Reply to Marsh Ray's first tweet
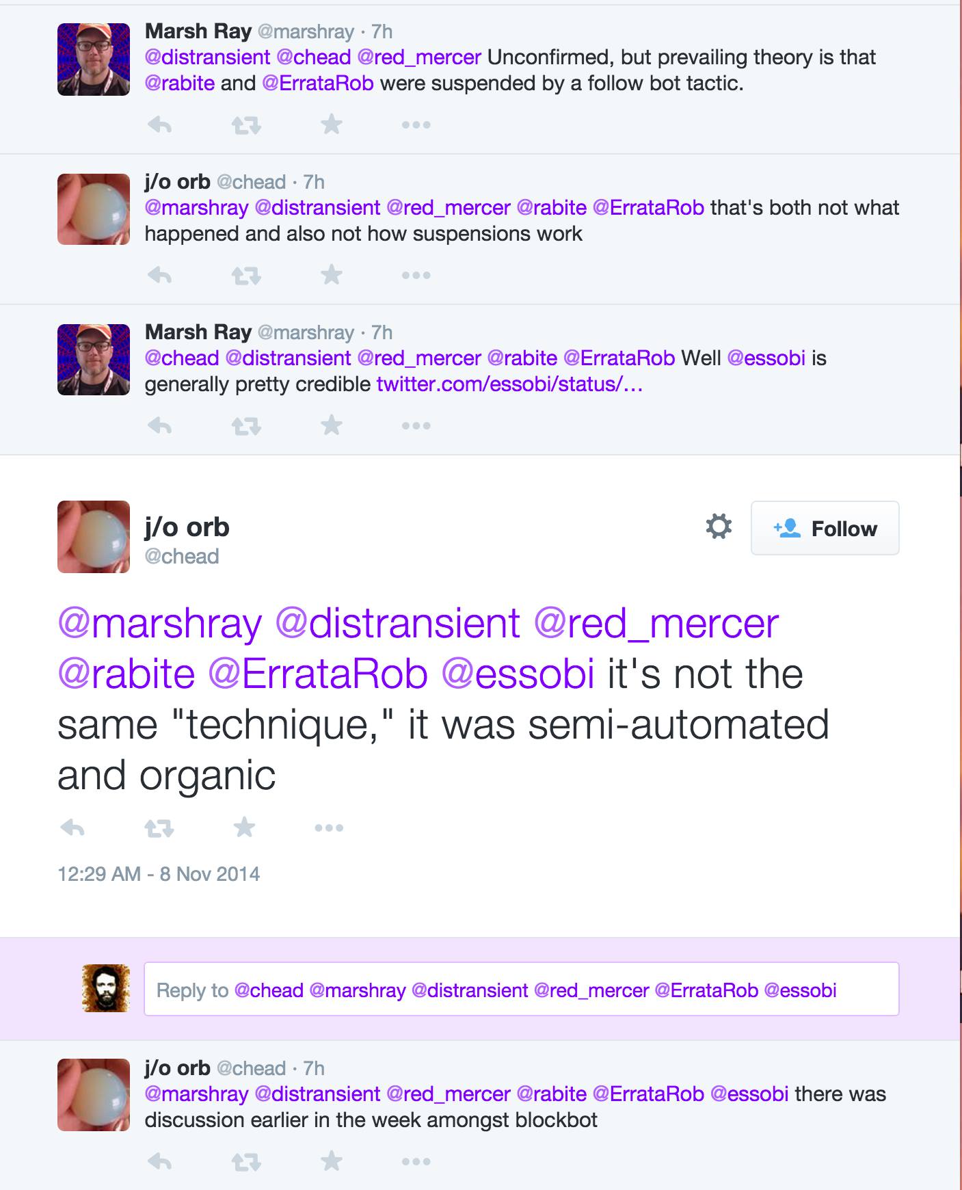Image resolution: width=962 pixels, height=1190 pixels. pos(159,125)
